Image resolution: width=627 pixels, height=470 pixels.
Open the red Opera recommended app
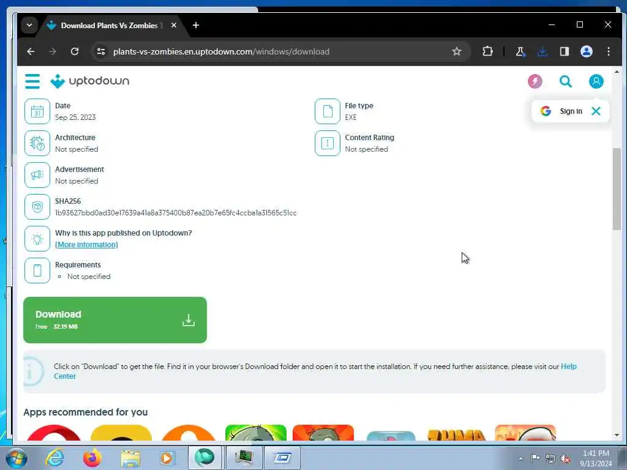tap(54, 433)
